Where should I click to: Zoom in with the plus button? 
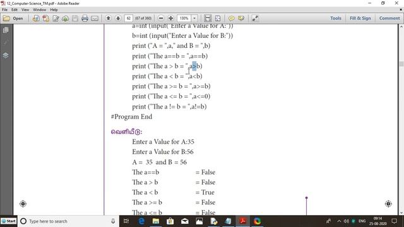[170, 18]
